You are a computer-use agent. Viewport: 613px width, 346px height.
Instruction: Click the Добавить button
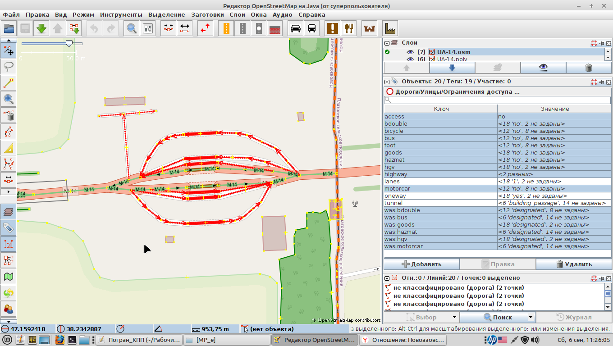click(421, 264)
